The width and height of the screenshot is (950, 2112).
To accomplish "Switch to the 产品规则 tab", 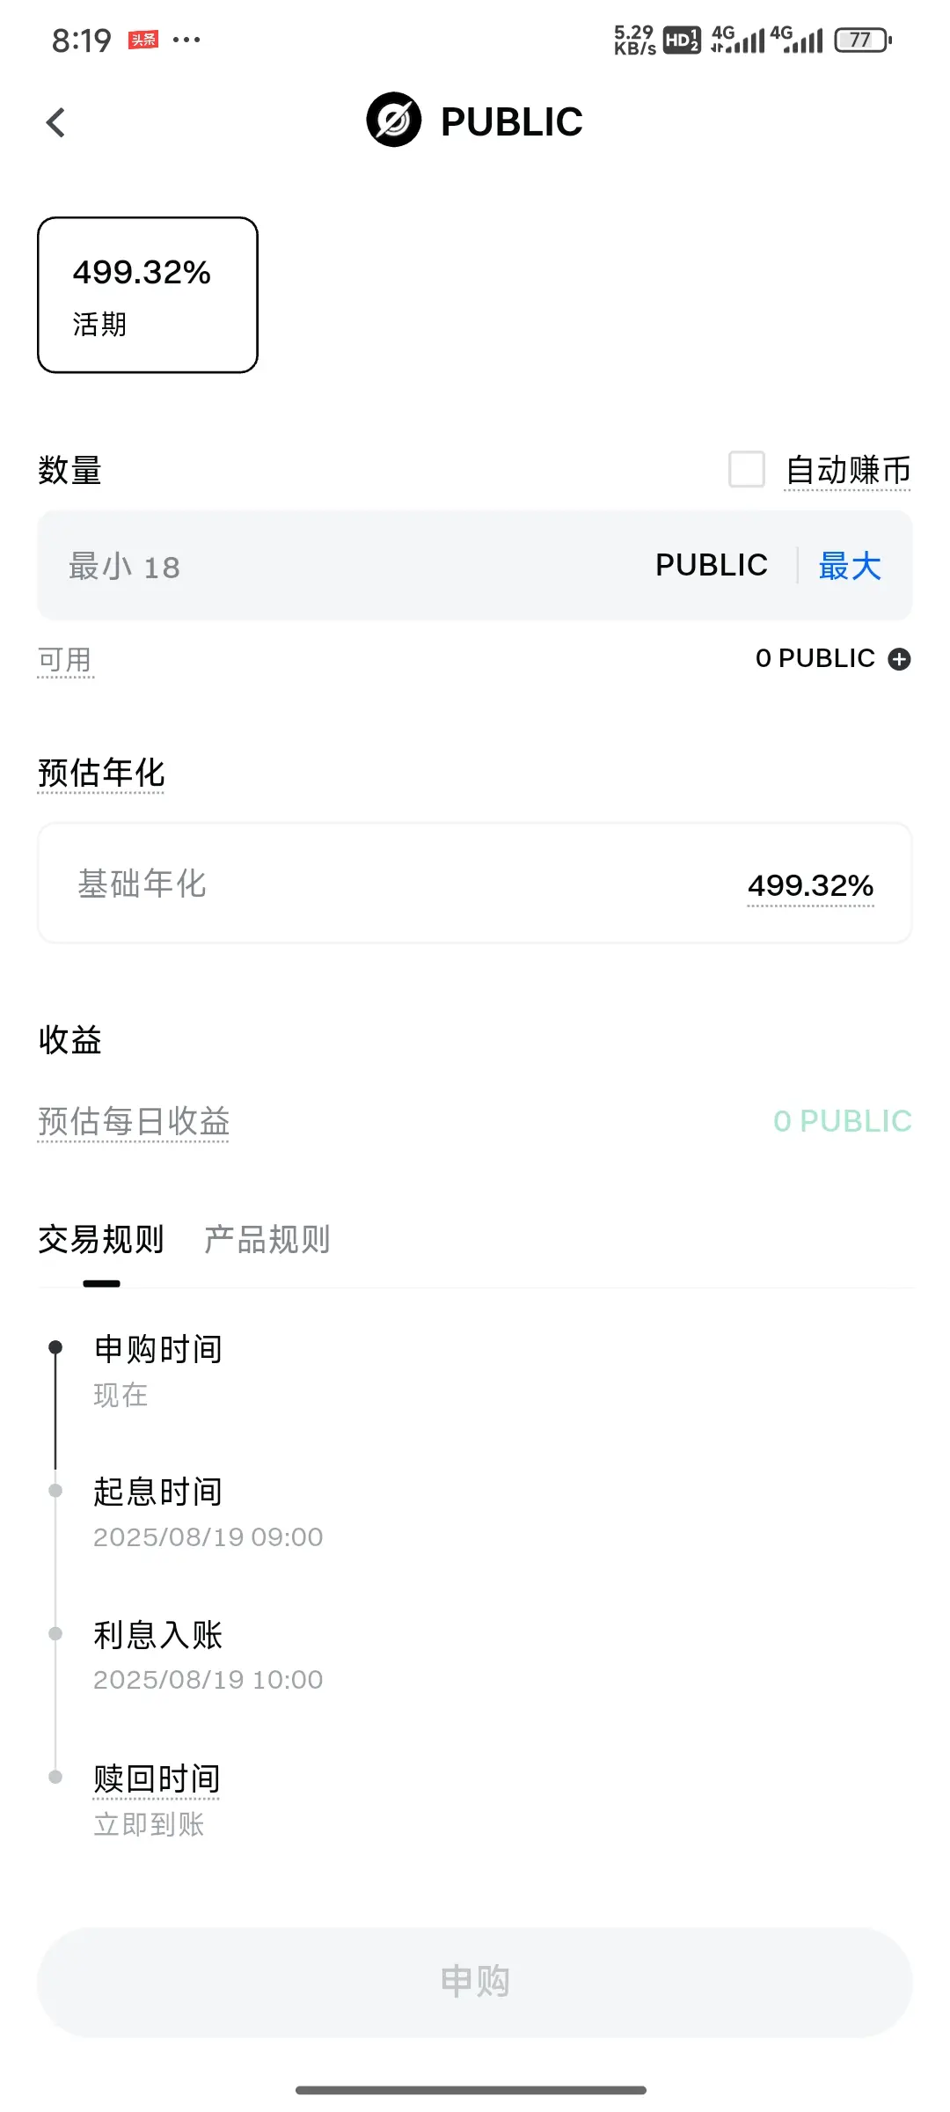I will pyautogui.click(x=267, y=1239).
